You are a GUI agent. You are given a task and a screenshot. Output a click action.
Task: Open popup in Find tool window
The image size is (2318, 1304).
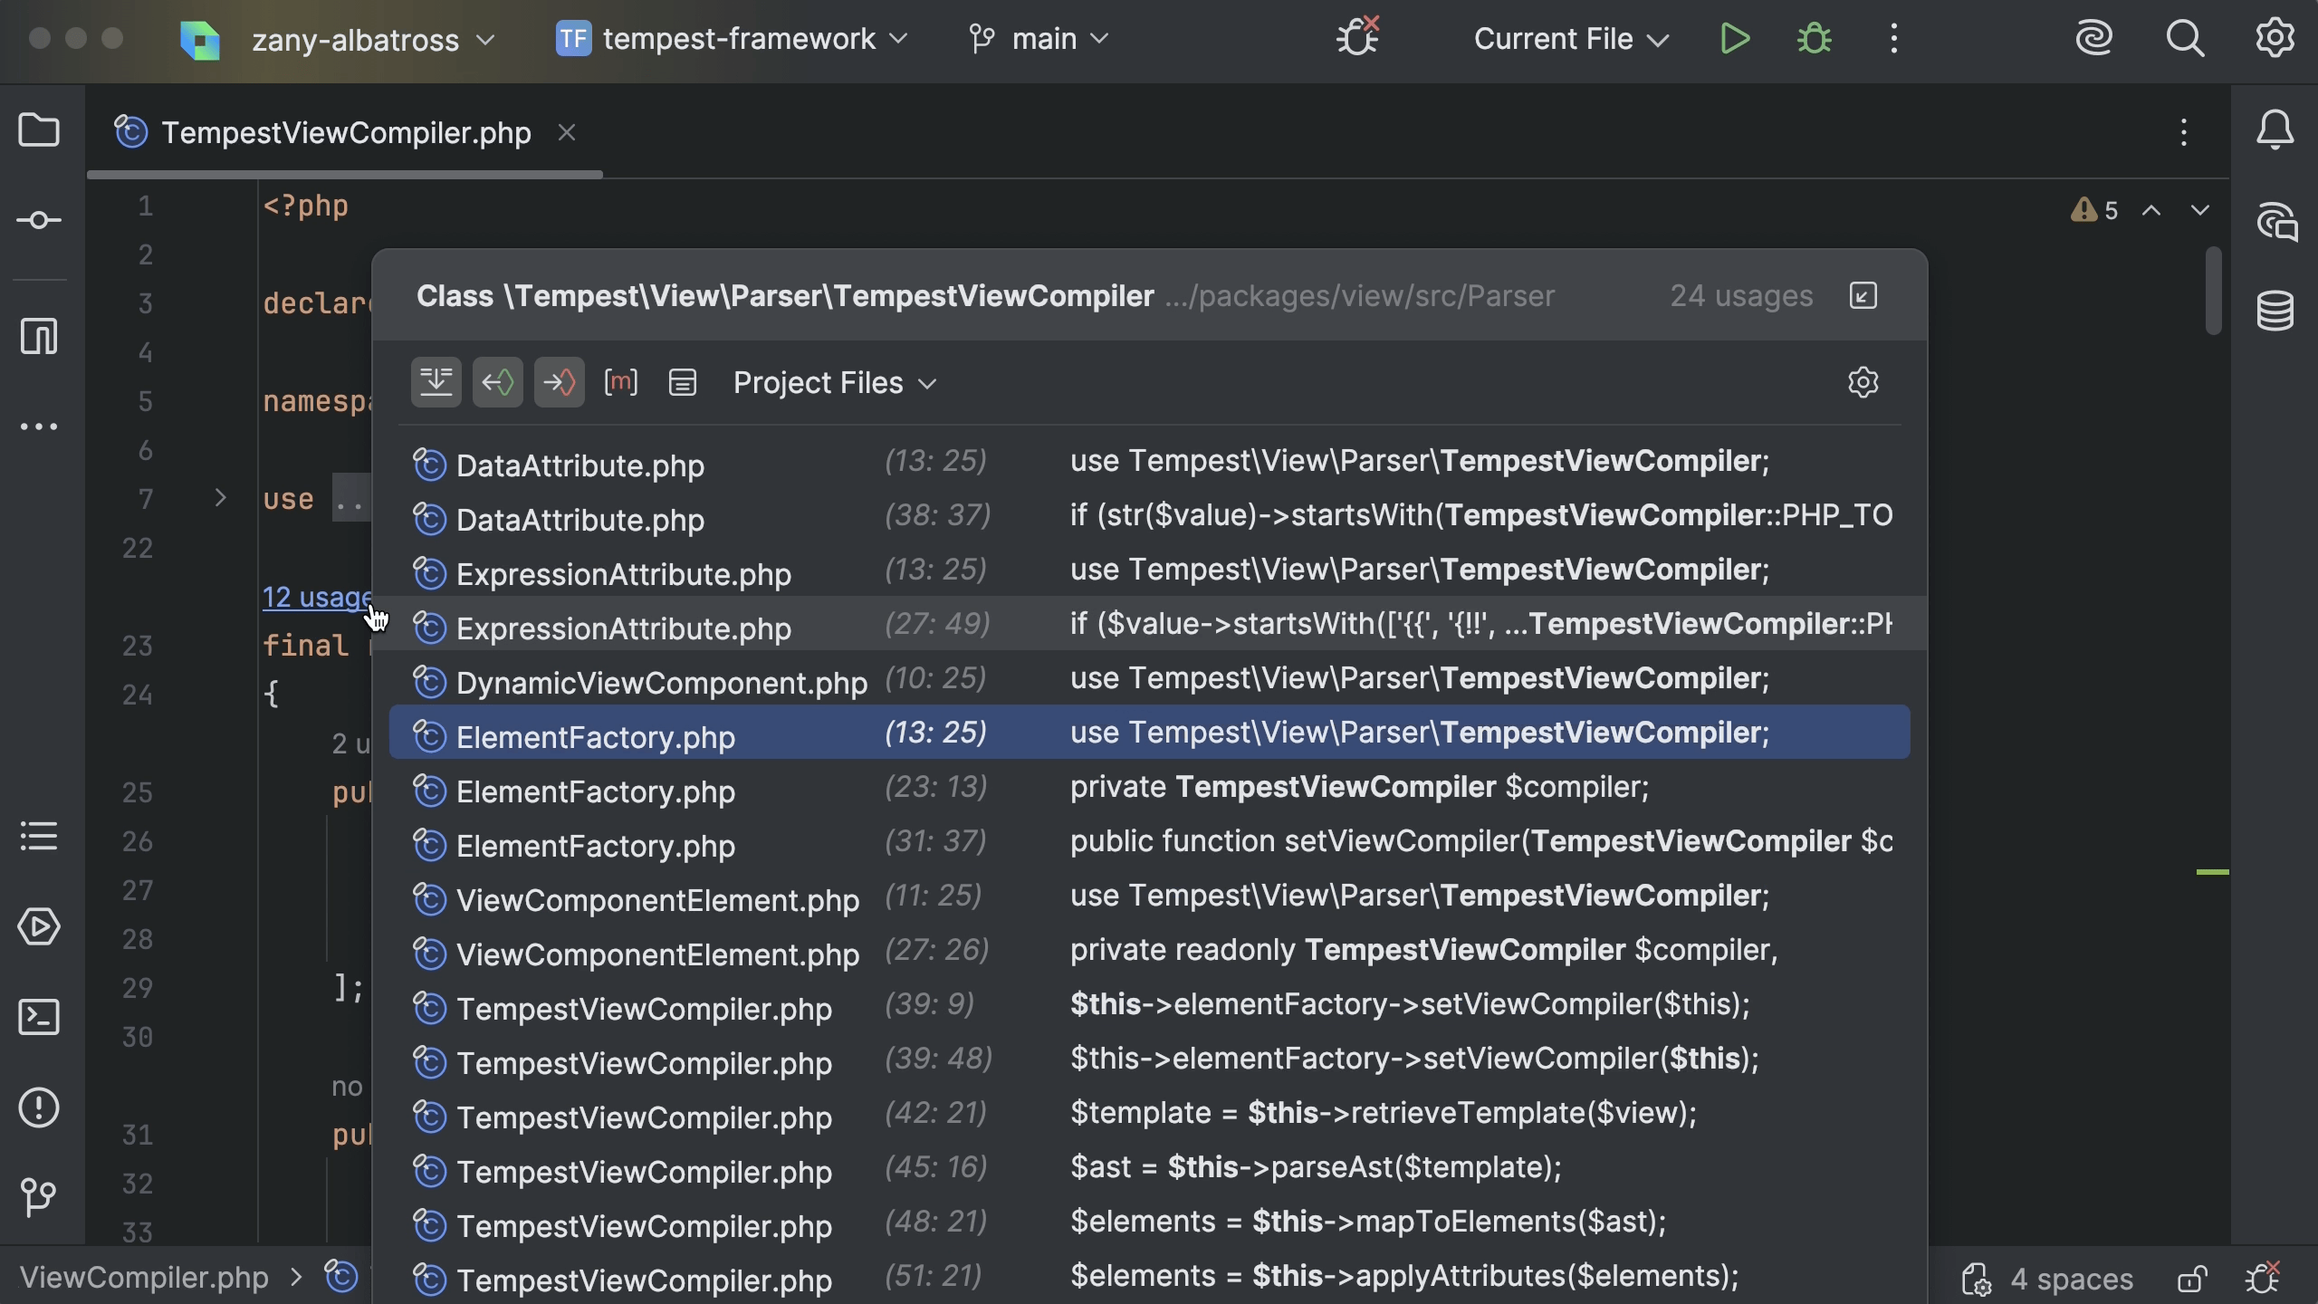(1863, 296)
